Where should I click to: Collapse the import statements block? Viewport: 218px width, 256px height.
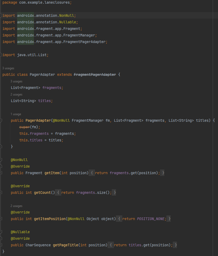(x=1, y=15)
